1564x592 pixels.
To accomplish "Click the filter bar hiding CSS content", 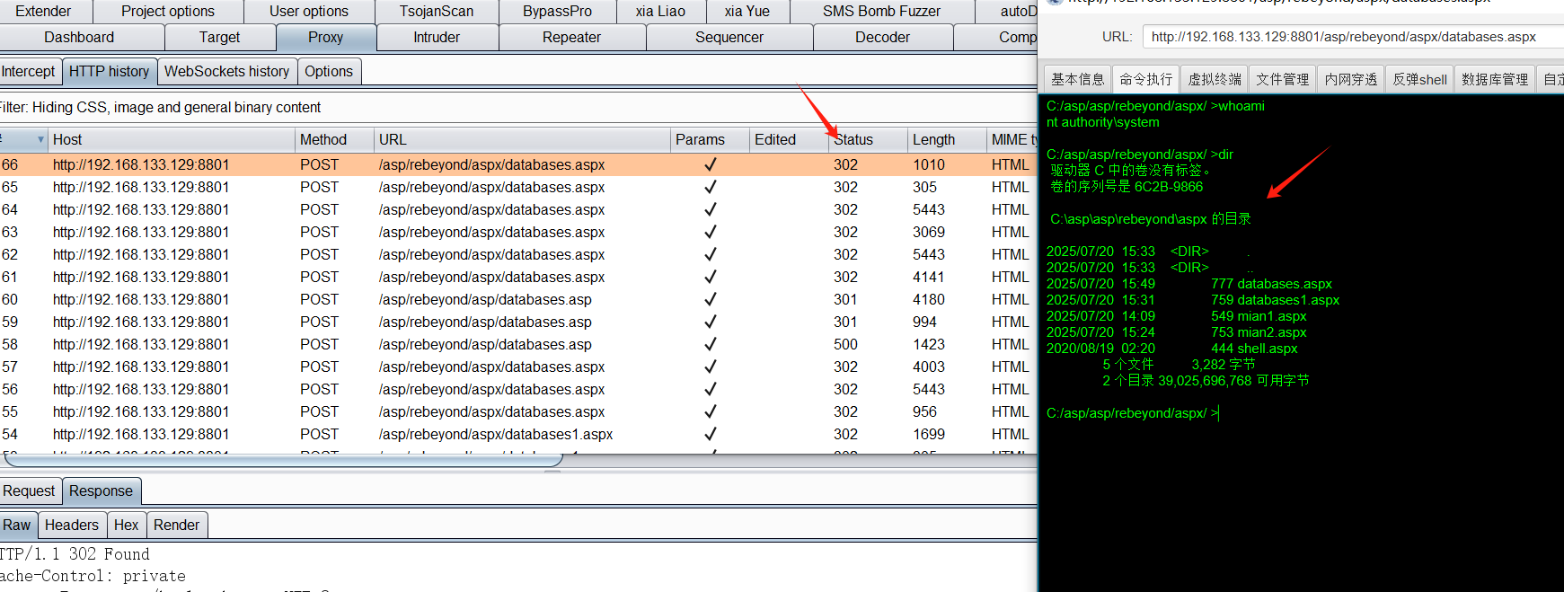I will click(x=518, y=107).
